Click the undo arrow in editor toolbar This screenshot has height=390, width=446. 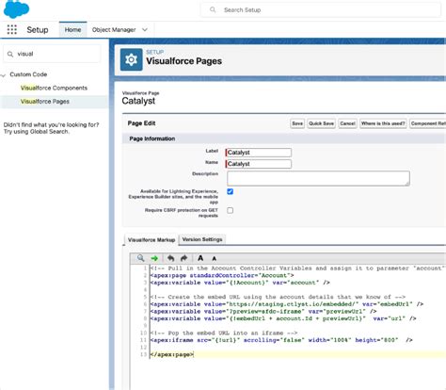[x=170, y=258]
